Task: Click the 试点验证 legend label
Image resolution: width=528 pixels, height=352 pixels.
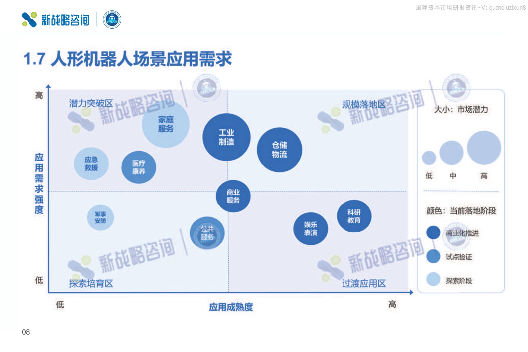Action: 459,257
